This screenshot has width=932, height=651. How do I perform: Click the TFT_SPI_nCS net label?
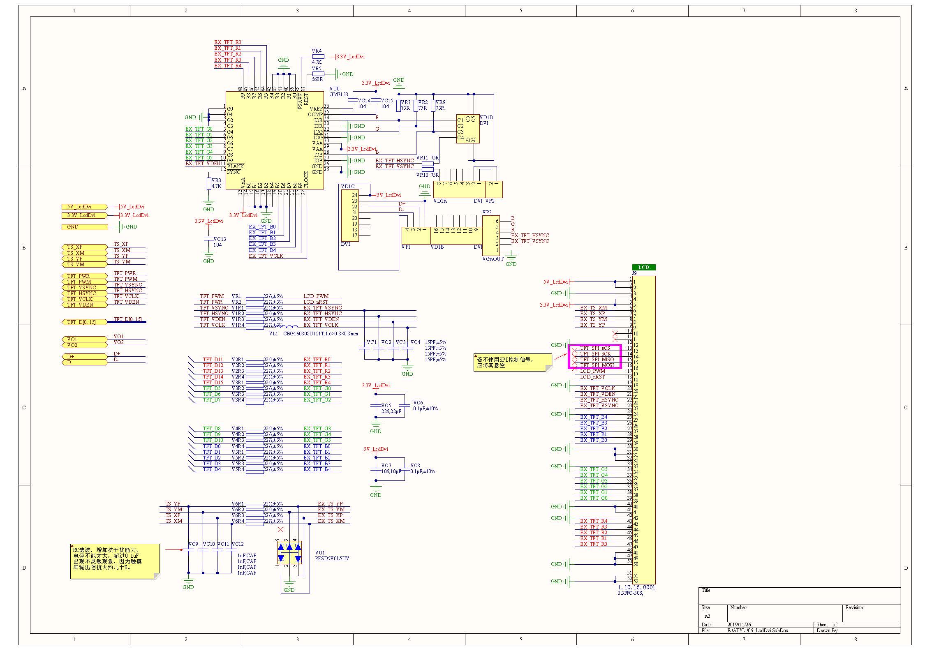point(595,348)
